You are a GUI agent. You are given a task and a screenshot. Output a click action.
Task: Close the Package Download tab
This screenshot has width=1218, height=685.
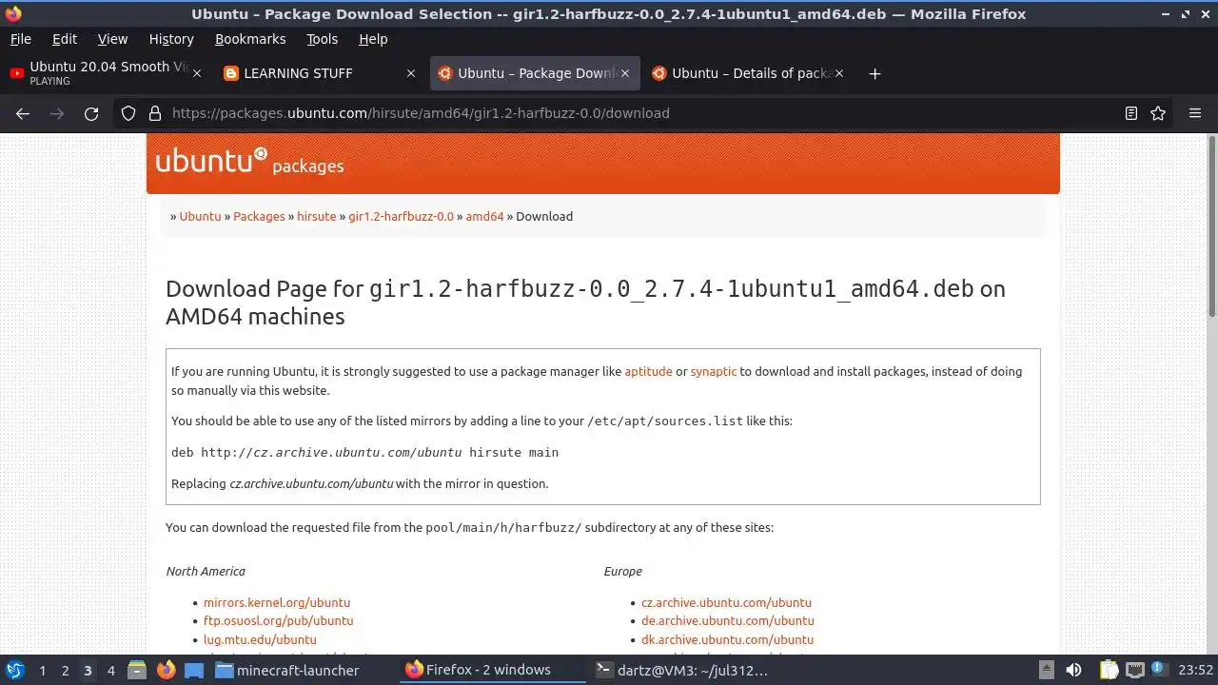[624, 73]
